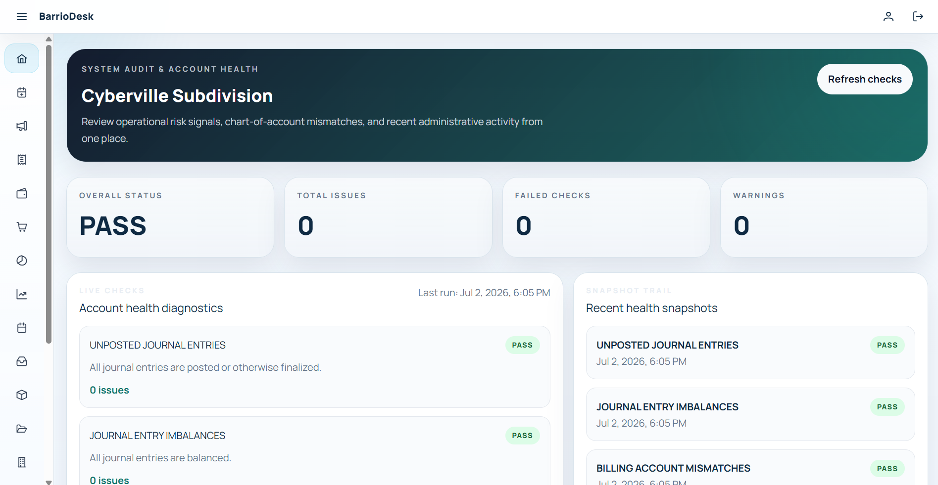Open the wallet sidebar icon
This screenshot has height=485, width=938.
pos(22,193)
